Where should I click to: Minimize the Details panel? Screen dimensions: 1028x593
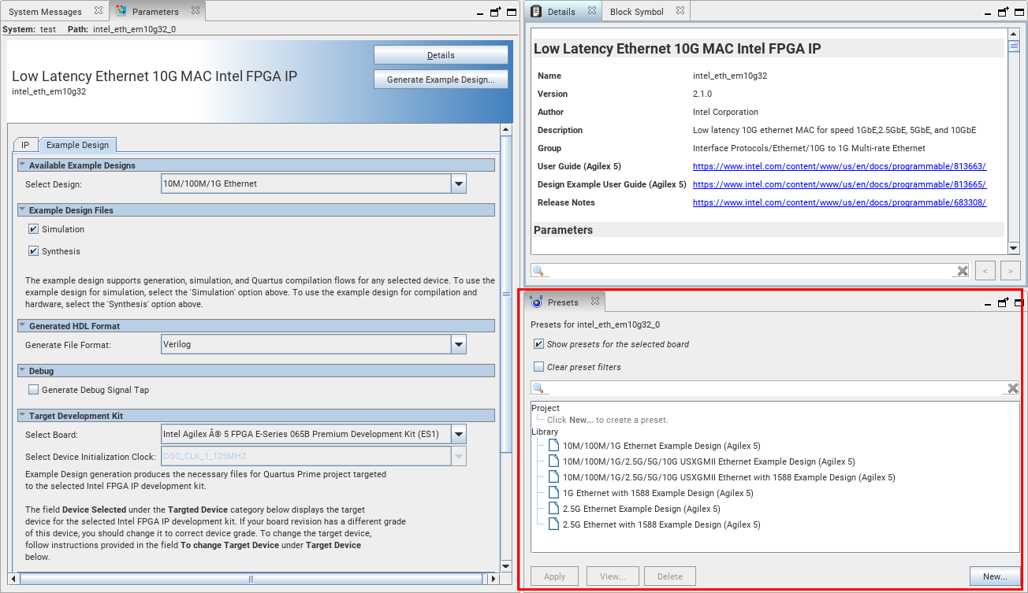coord(989,13)
